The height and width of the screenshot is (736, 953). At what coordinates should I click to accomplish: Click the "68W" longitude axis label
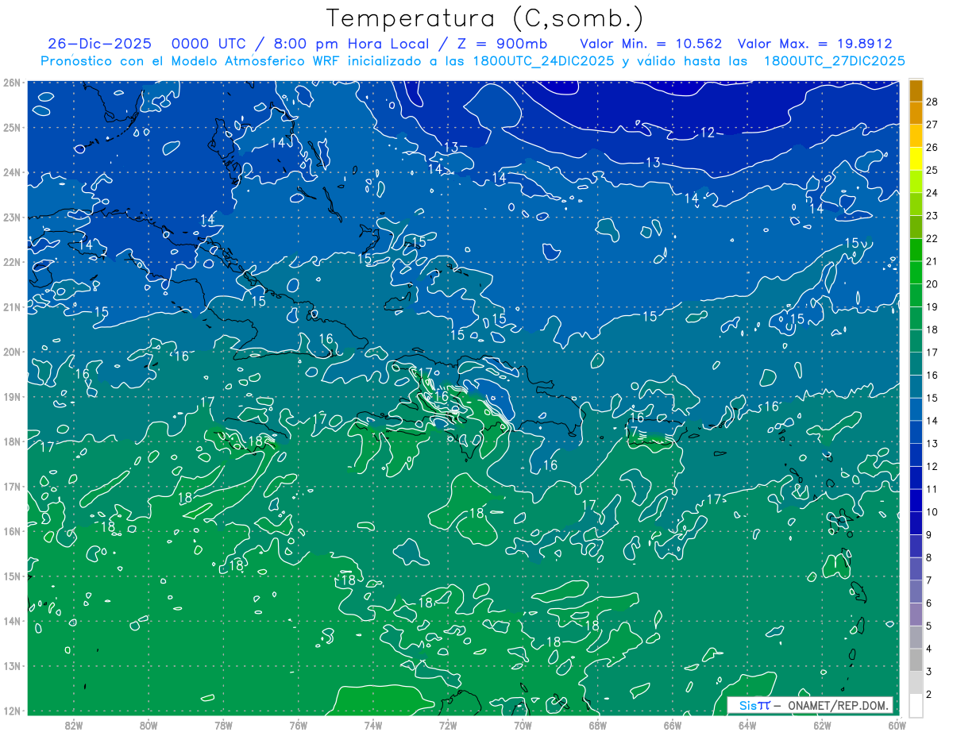pyautogui.click(x=598, y=726)
